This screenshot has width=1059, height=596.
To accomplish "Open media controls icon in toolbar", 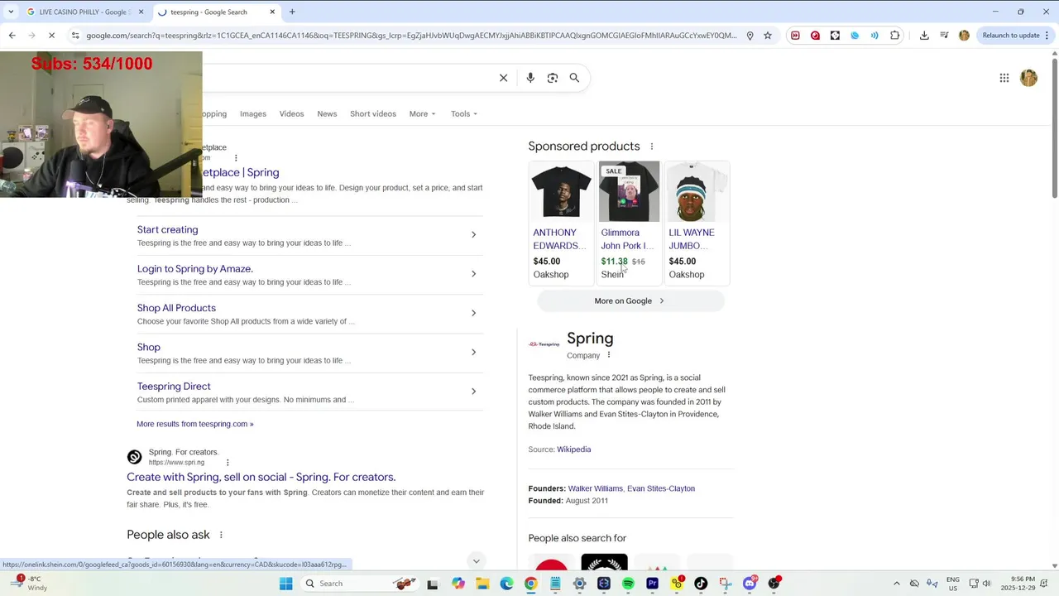I will click(944, 36).
